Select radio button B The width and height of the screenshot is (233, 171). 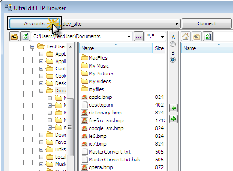click(x=173, y=60)
